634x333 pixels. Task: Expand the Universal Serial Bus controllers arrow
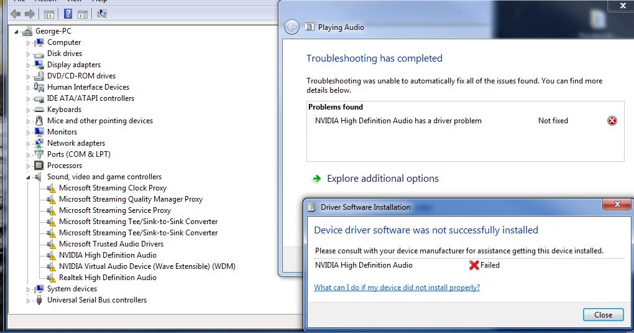(29, 301)
